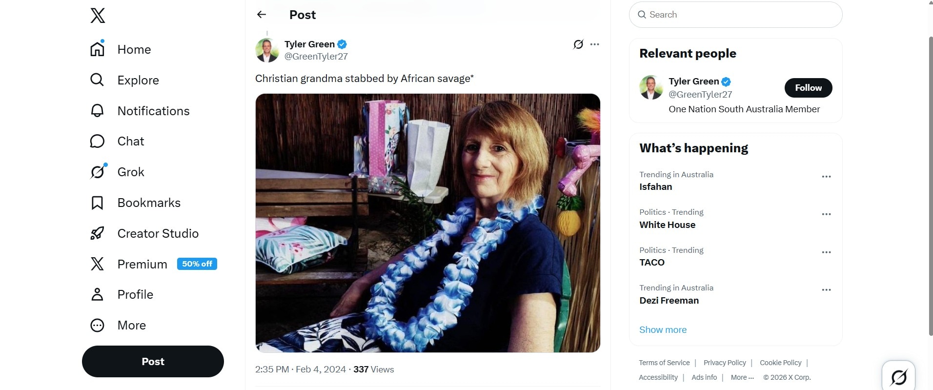This screenshot has width=933, height=390.
Task: Select the Grok sidebar icon
Action: [x=97, y=171]
